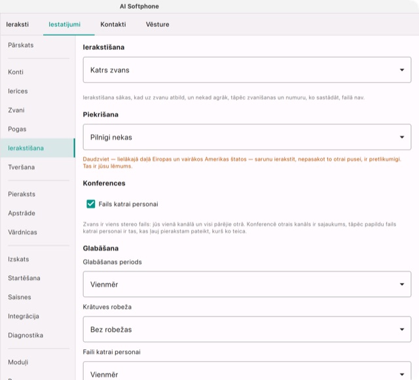Open the Glabāšanas periods dropdown
The width and height of the screenshot is (419, 380).
pos(247,284)
